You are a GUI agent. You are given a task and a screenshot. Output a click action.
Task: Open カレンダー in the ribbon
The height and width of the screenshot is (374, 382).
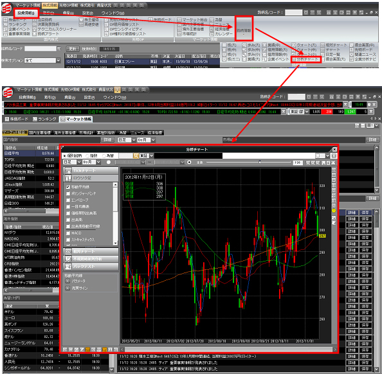click(x=221, y=34)
